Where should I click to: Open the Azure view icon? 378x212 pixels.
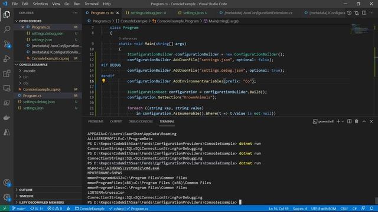6,132
